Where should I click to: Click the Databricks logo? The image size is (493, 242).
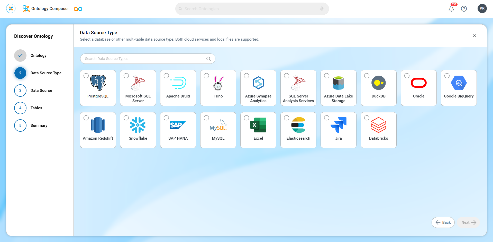[x=379, y=125]
